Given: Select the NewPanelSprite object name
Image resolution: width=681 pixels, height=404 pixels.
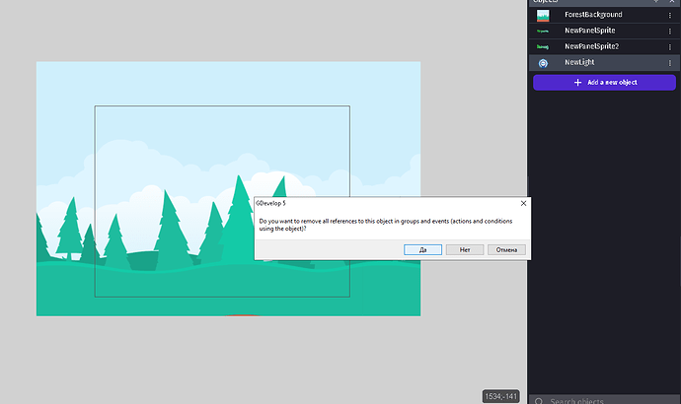Looking at the screenshot, I should click(x=588, y=32).
